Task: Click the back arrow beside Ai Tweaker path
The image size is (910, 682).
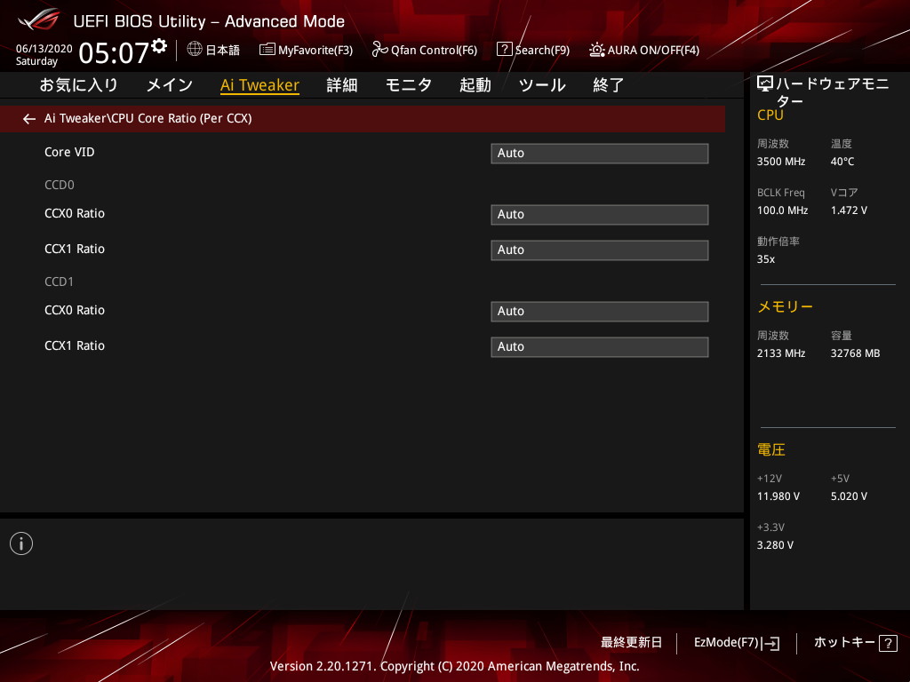Action: point(29,119)
